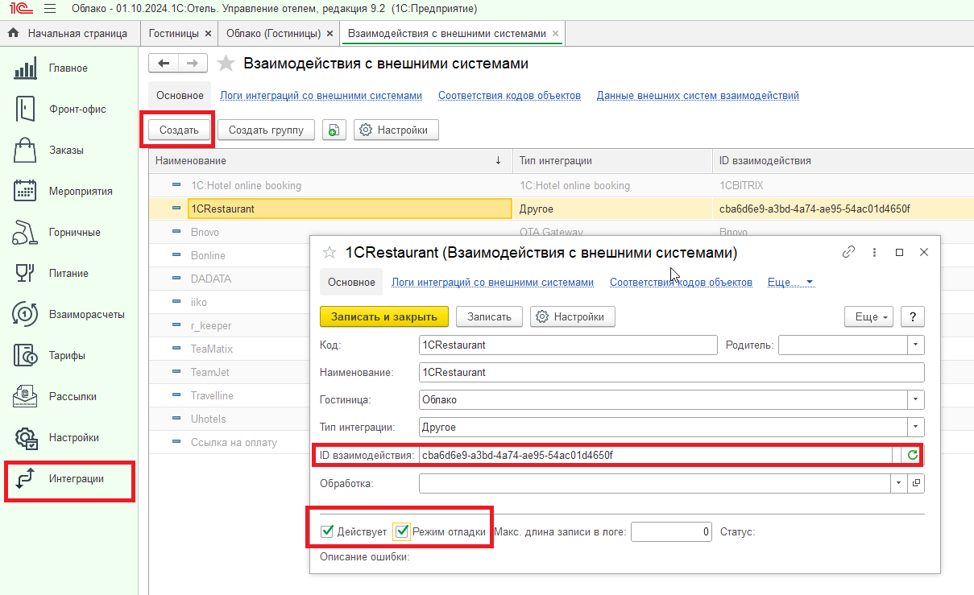
Task: Toggle the Режим отладки checkbox
Action: (x=402, y=531)
